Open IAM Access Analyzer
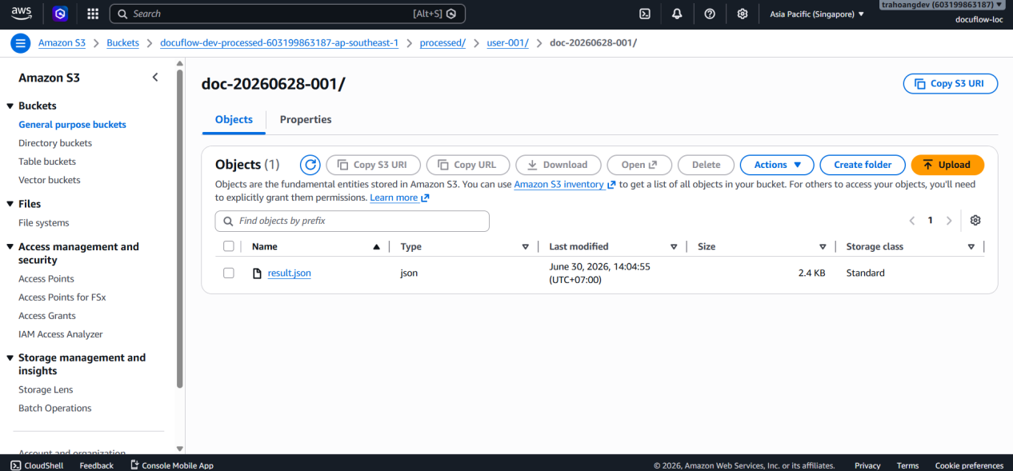The height and width of the screenshot is (471, 1013). (61, 334)
